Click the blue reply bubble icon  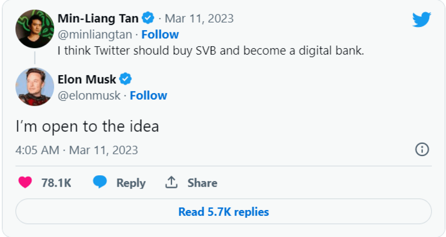point(100,182)
